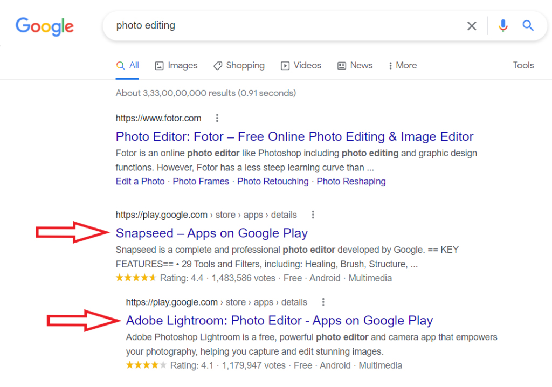Select the All tab
This screenshot has height=387, width=552.
(127, 66)
